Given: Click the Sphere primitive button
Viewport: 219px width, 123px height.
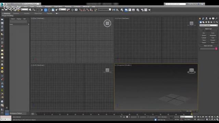Looking at the screenshot, I should pos(204,36).
